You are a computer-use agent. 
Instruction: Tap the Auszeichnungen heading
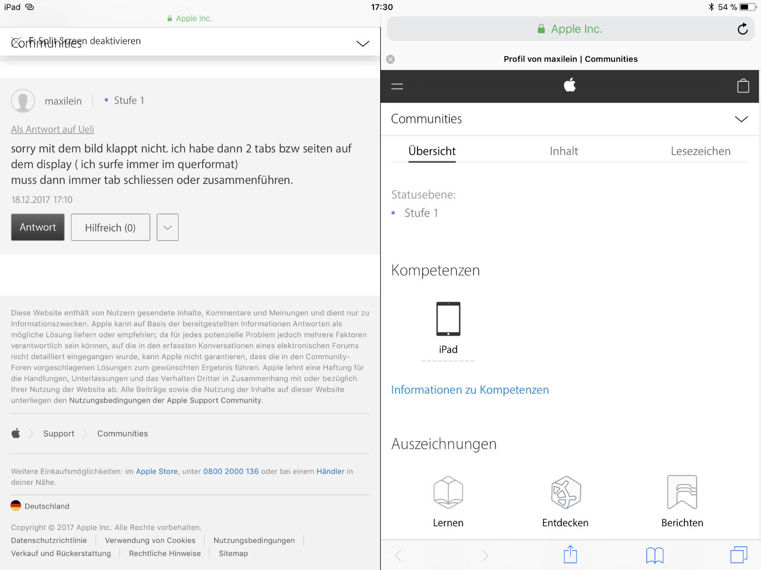444,444
